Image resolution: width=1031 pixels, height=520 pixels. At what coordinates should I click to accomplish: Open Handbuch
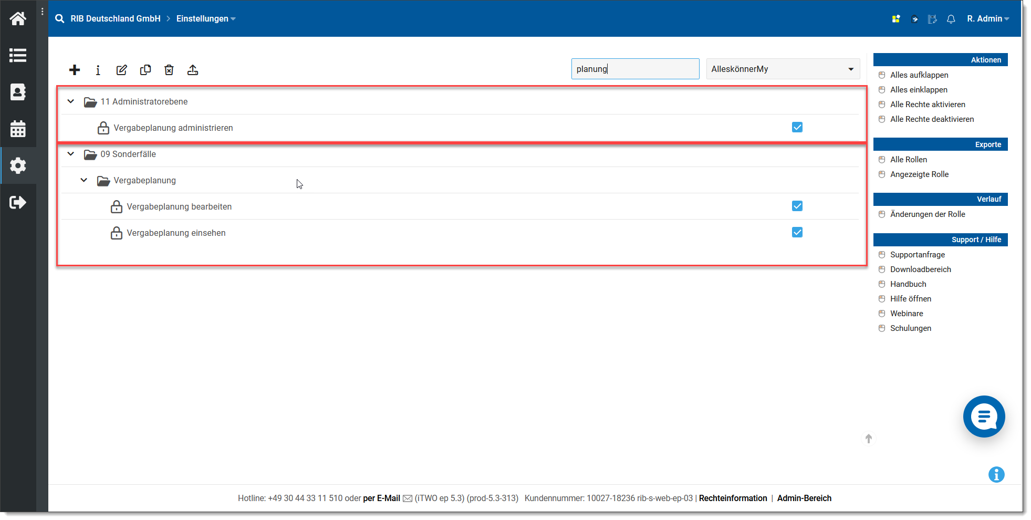coord(908,284)
